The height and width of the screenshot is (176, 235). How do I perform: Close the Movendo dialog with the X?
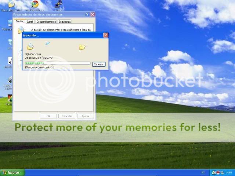coord(105,35)
